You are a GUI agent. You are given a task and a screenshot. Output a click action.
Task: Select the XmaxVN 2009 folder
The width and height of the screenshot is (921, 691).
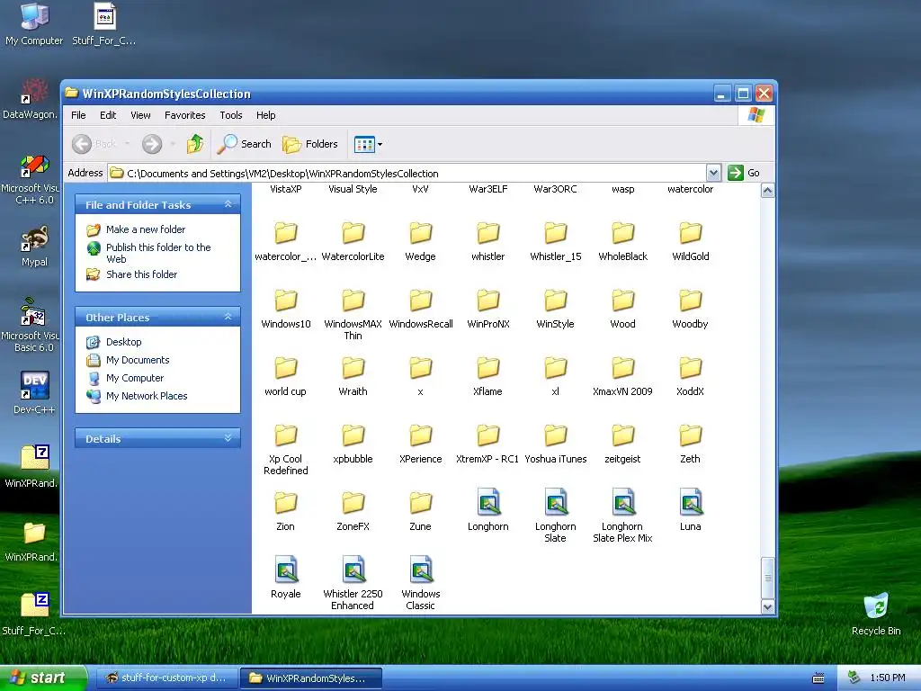click(x=622, y=377)
